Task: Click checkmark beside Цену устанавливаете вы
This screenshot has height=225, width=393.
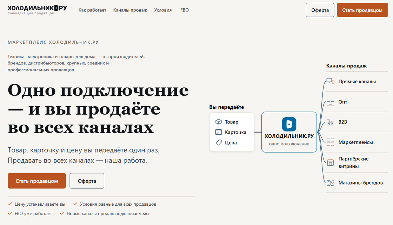Action: tap(10, 204)
